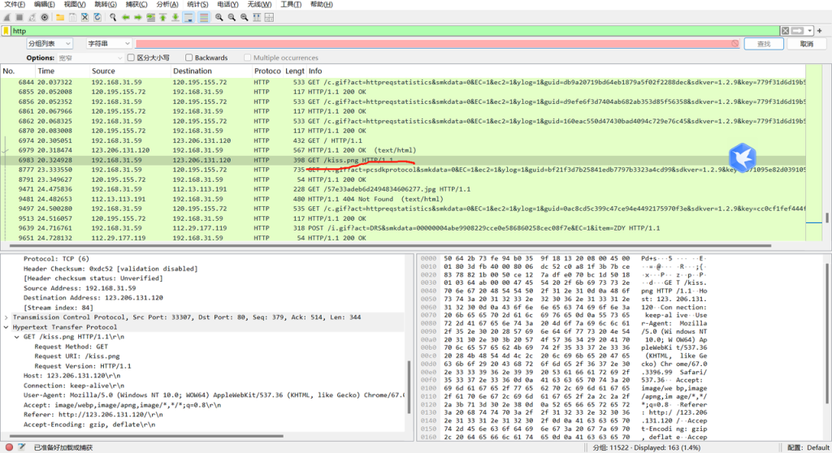This screenshot has width=832, height=453.
Task: Open the 分析(A) menu
Action: (167, 5)
